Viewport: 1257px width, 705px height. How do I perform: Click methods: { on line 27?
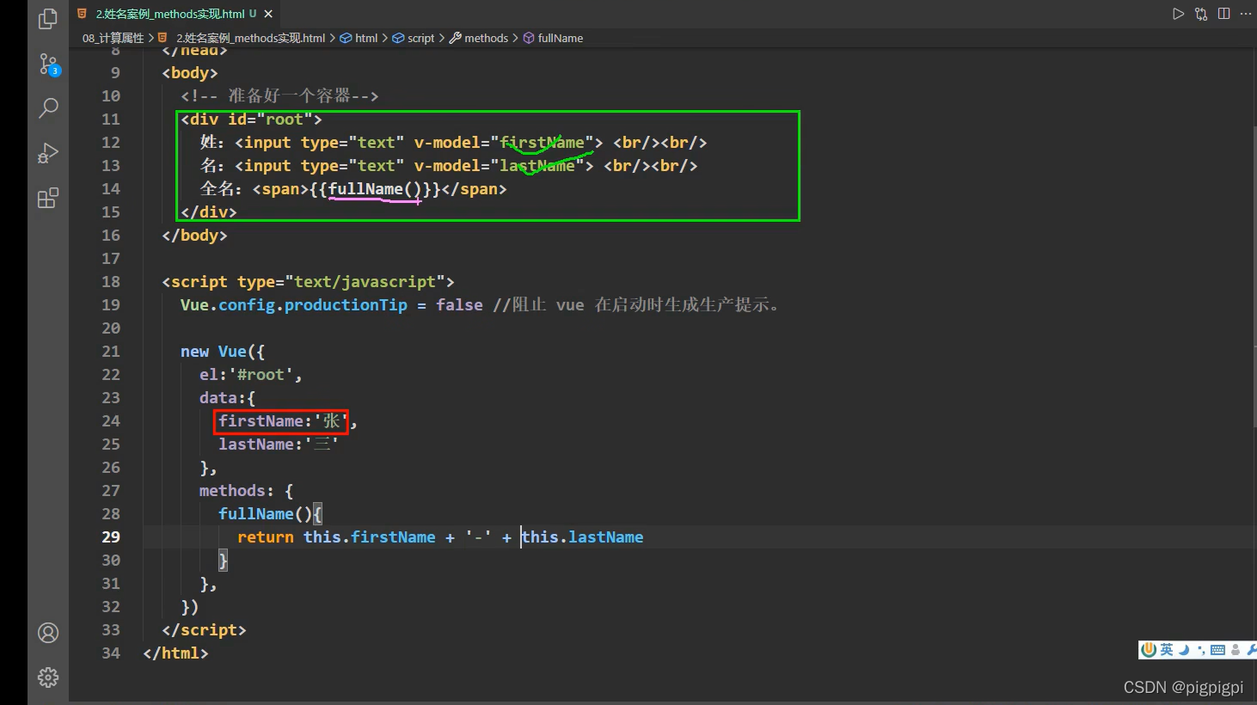(246, 490)
